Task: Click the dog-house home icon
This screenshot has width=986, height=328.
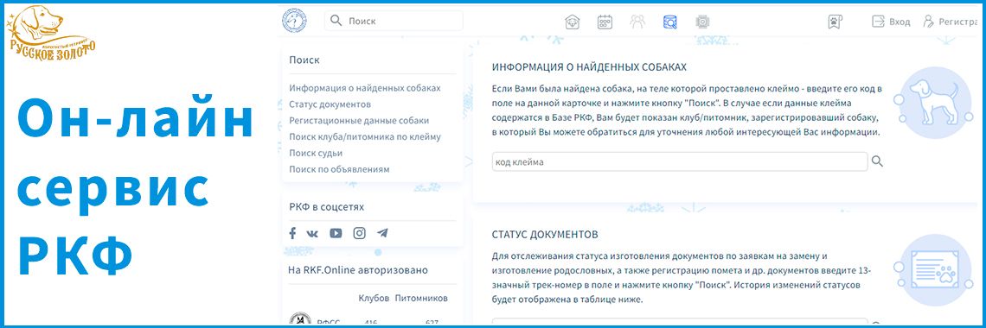Action: tap(572, 22)
